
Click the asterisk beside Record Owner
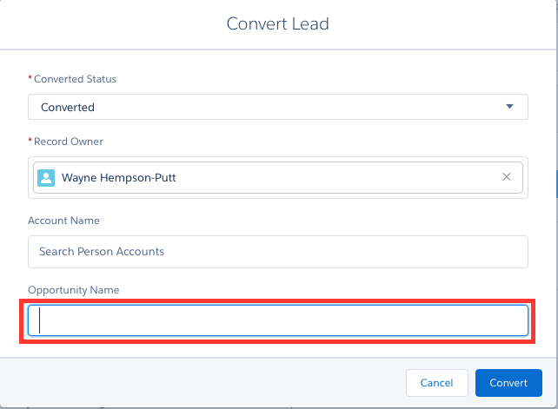tap(30, 142)
